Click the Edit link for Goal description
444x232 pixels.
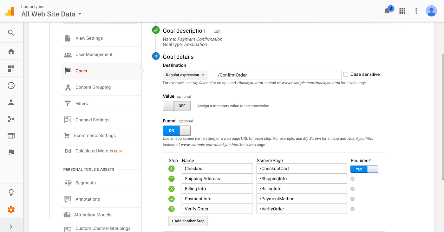pos(217,31)
